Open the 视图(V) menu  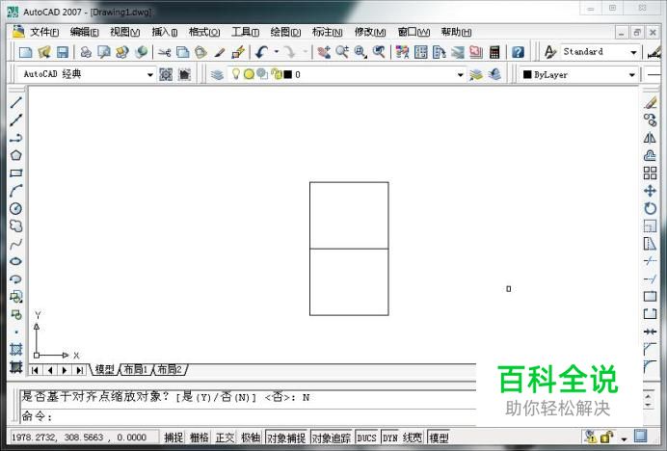point(124,32)
